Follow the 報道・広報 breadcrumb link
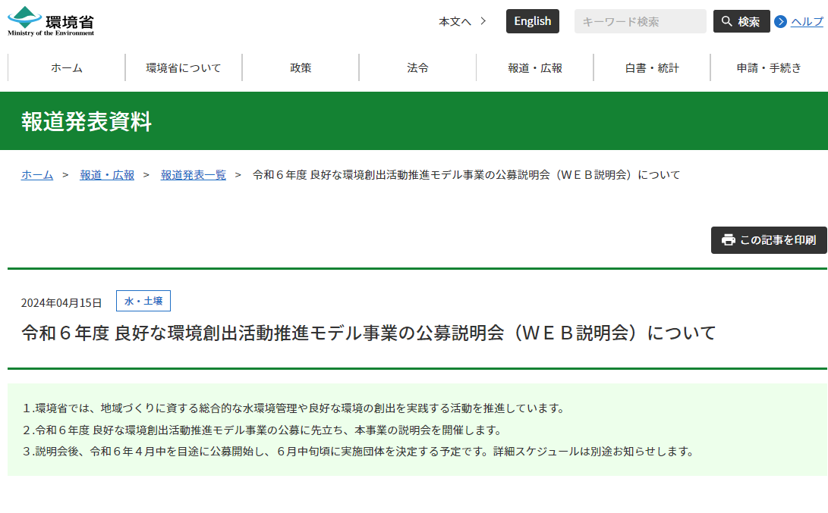The width and height of the screenshot is (828, 513). (107, 175)
